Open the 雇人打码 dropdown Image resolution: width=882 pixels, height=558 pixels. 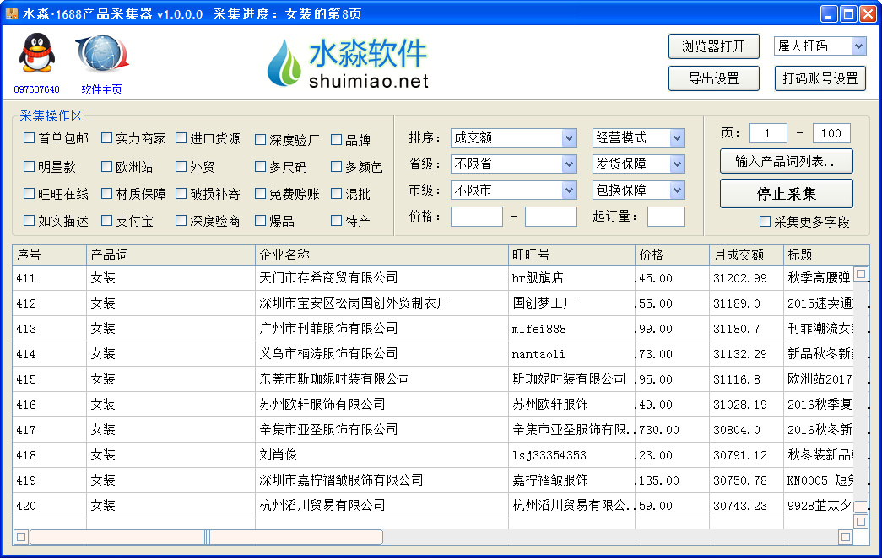[x=820, y=46]
